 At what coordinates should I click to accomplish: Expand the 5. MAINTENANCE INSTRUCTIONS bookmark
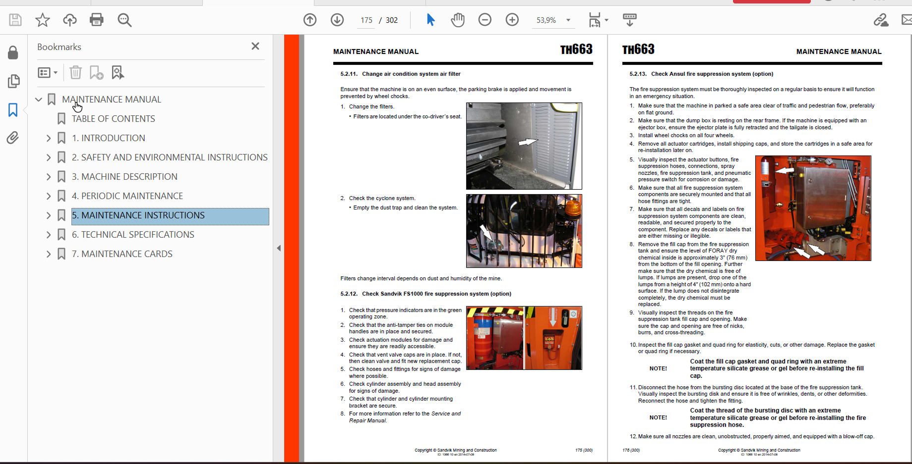49,215
